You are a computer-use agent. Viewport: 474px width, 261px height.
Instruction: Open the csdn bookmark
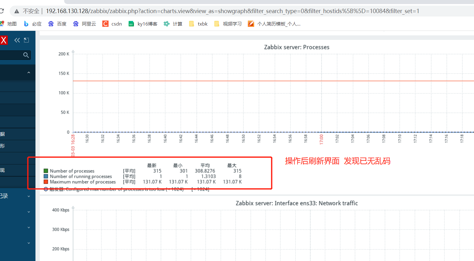click(x=112, y=24)
